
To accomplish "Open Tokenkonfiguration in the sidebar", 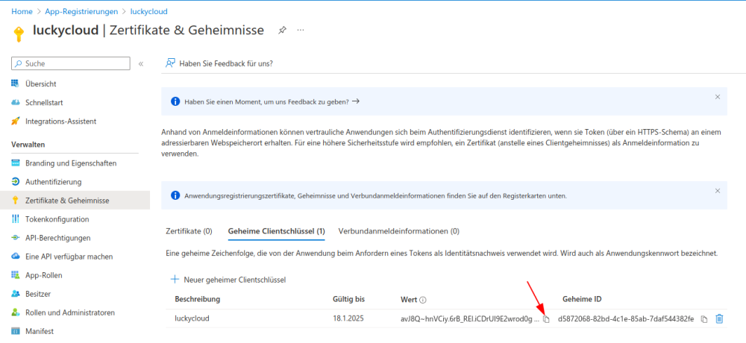I will tap(57, 219).
